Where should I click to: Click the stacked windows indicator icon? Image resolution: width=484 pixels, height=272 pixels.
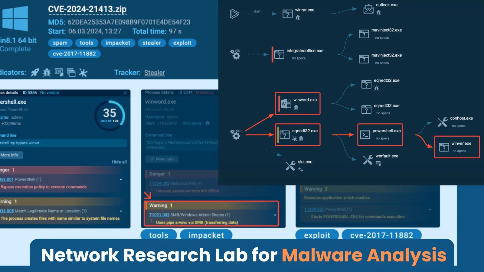coord(71,73)
